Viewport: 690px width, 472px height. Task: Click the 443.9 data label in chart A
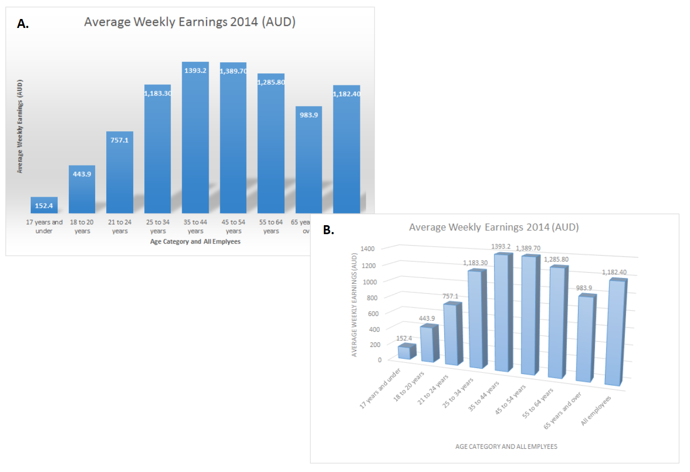pos(82,174)
